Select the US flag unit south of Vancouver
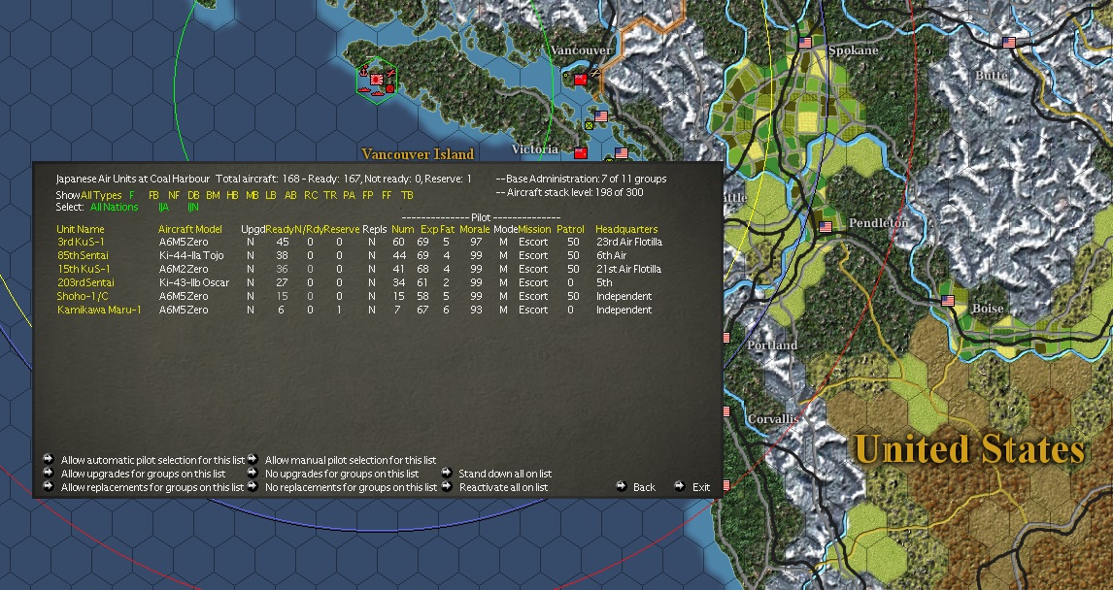This screenshot has width=1113, height=590. (601, 116)
